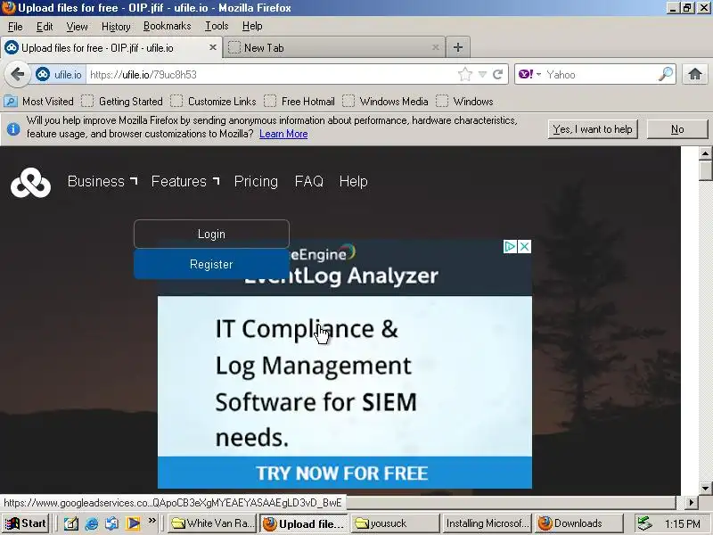Screen dimensions: 713x535
Task: Click the browser back arrow button
Action: click(x=17, y=74)
